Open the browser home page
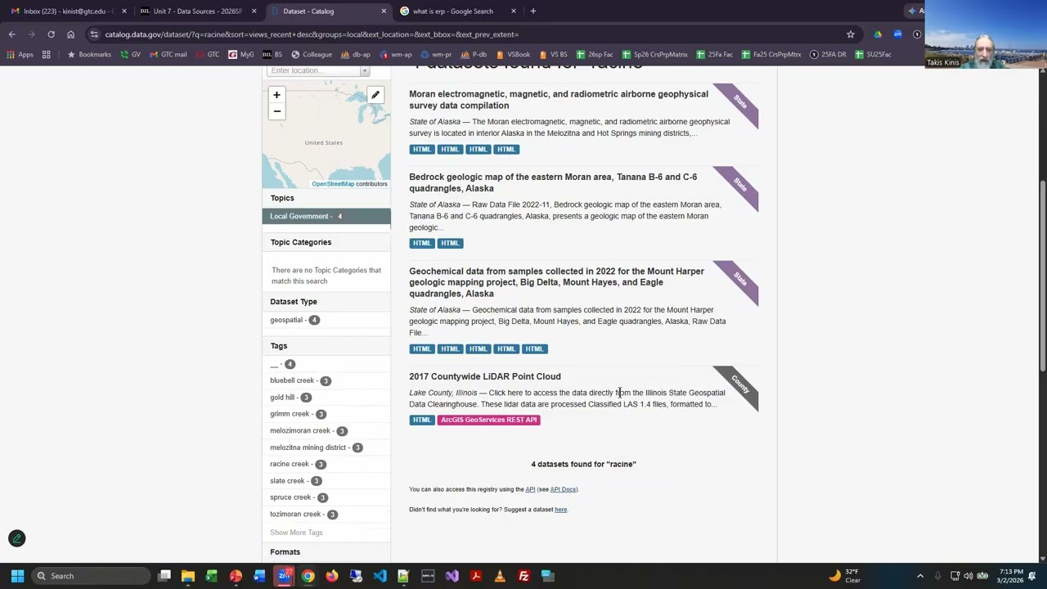 (70, 34)
